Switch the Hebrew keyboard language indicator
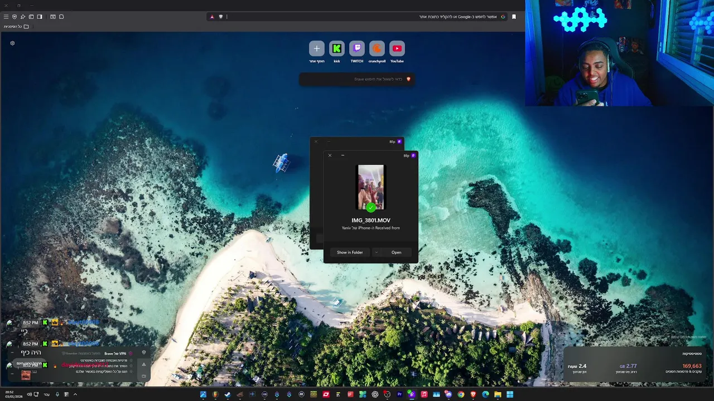The height and width of the screenshot is (401, 714). (46, 394)
